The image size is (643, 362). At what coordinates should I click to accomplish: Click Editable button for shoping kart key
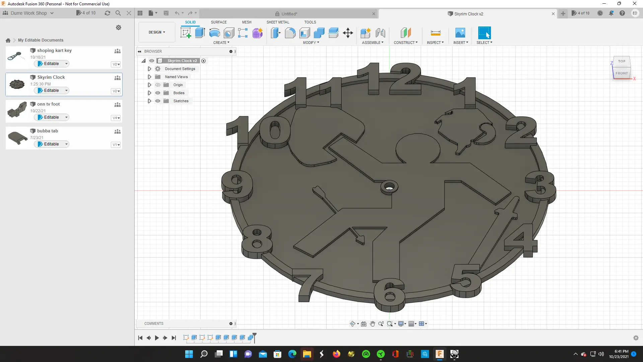tap(52, 64)
